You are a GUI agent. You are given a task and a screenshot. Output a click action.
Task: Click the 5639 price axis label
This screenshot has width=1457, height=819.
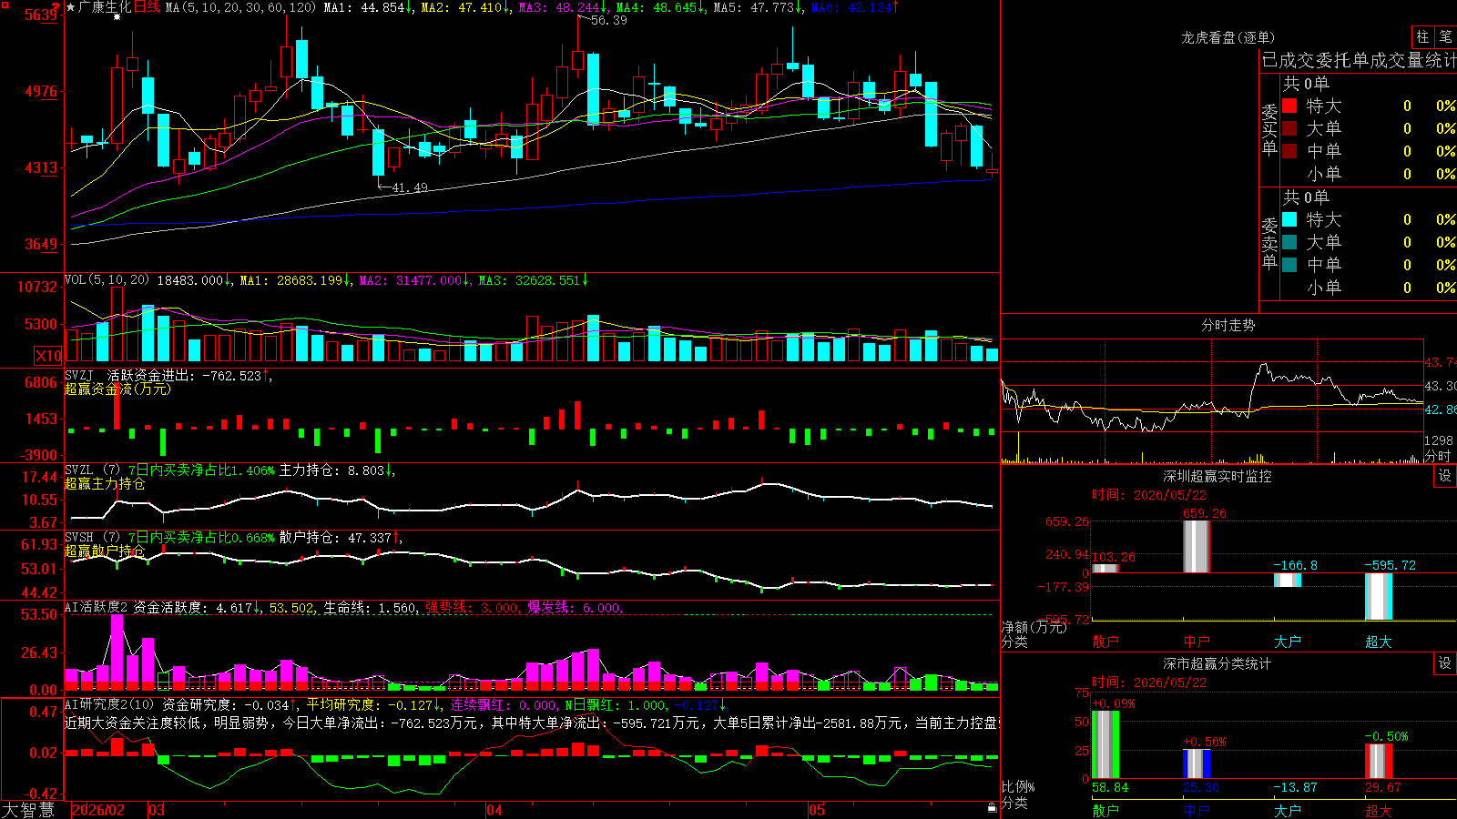42,15
